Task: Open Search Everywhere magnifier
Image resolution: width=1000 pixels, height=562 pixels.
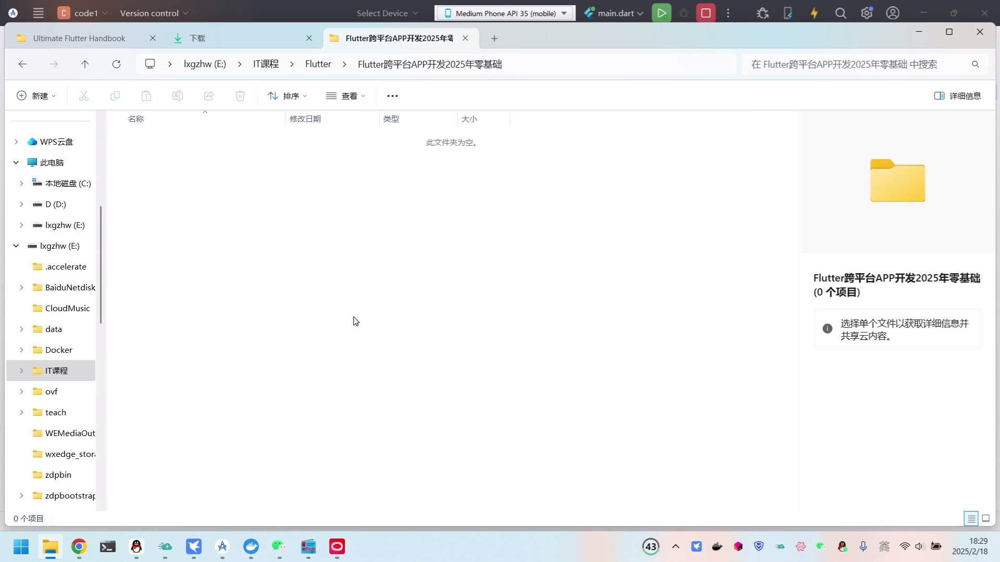Action: (x=841, y=12)
